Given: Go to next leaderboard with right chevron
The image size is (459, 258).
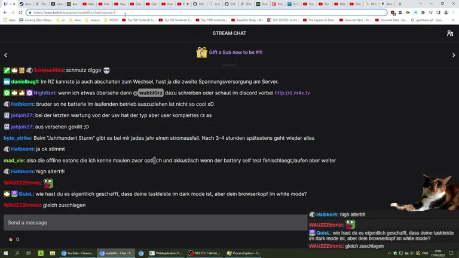Looking at the screenshot, I should [454, 55].
